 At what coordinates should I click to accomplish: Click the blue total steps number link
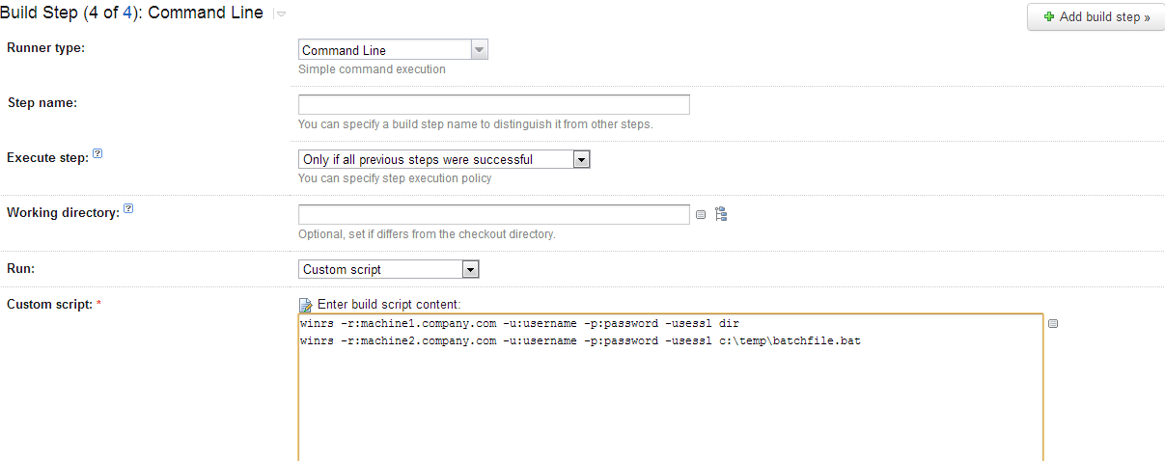126,14
